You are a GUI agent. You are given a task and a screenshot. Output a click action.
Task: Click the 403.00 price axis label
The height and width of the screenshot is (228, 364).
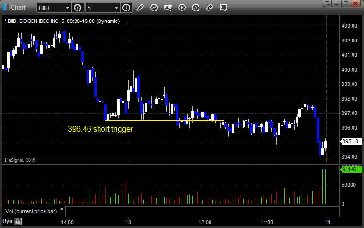tap(349, 26)
